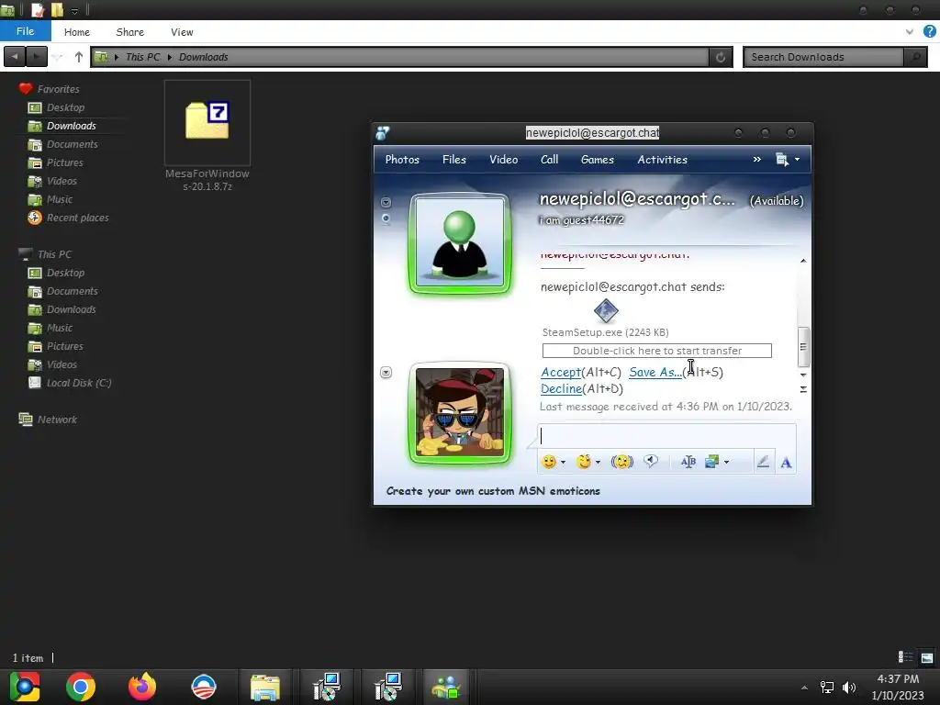Click the Search Downloads field
The image size is (940, 705).
823,57
